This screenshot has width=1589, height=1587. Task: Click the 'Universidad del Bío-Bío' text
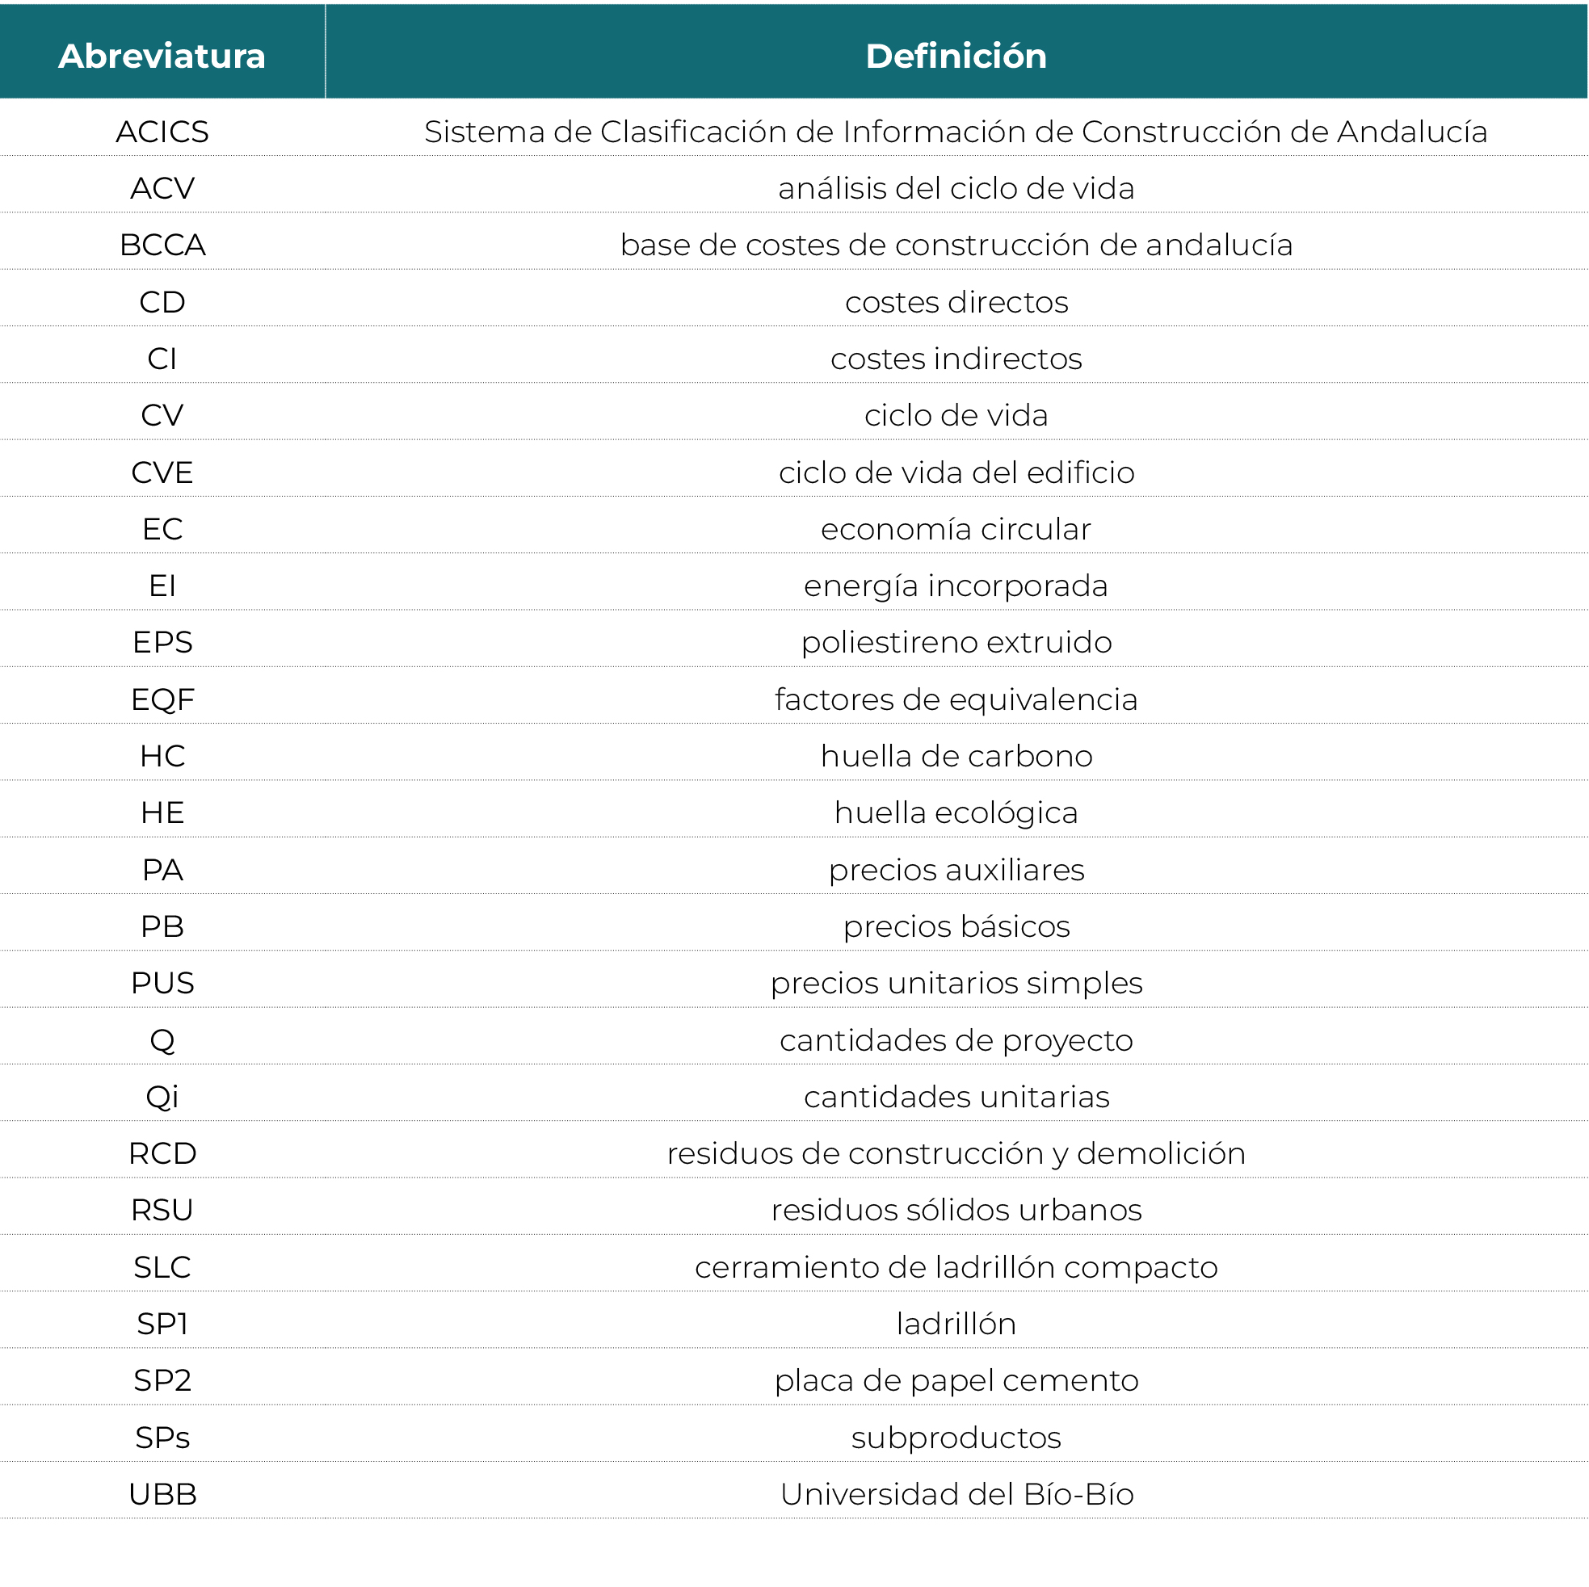tap(956, 1494)
